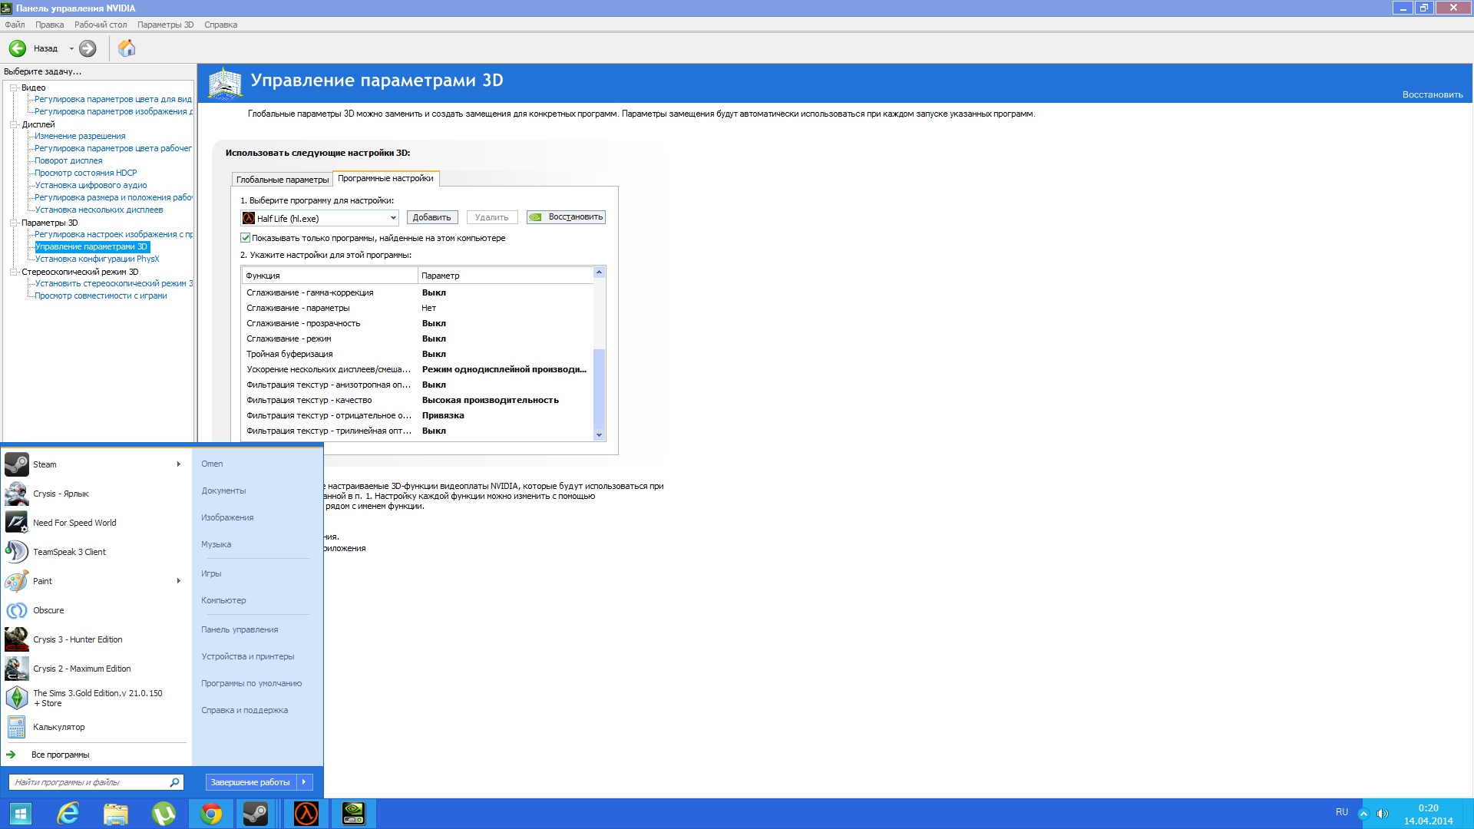Screen dimensions: 1474x829
Task: Click the NVIDIA taskbar icon
Action: 353,814
